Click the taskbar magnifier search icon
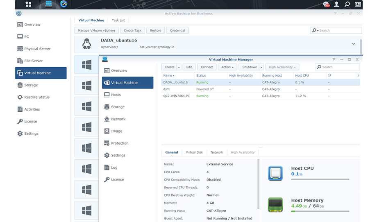377x222 pixels. (347, 5)
